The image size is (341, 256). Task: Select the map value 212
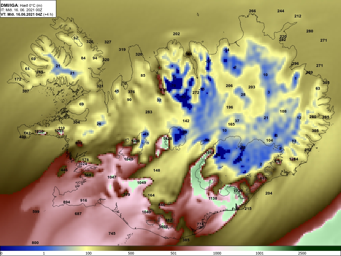[x=298, y=16]
